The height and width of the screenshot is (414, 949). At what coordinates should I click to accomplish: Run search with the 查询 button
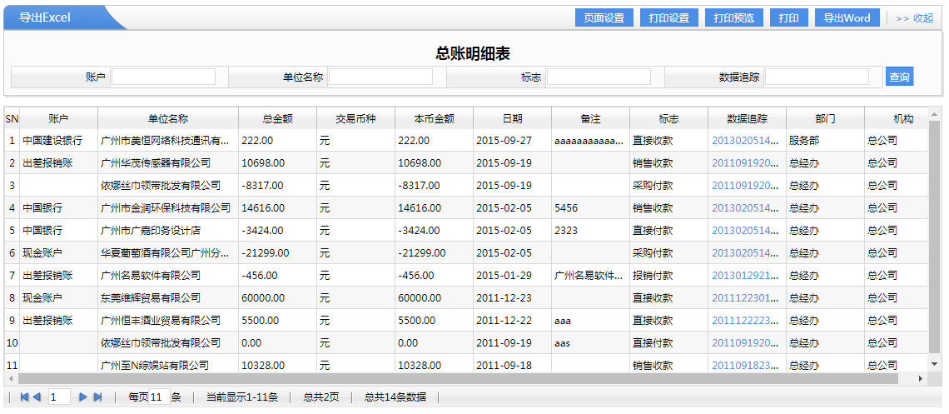tap(899, 77)
